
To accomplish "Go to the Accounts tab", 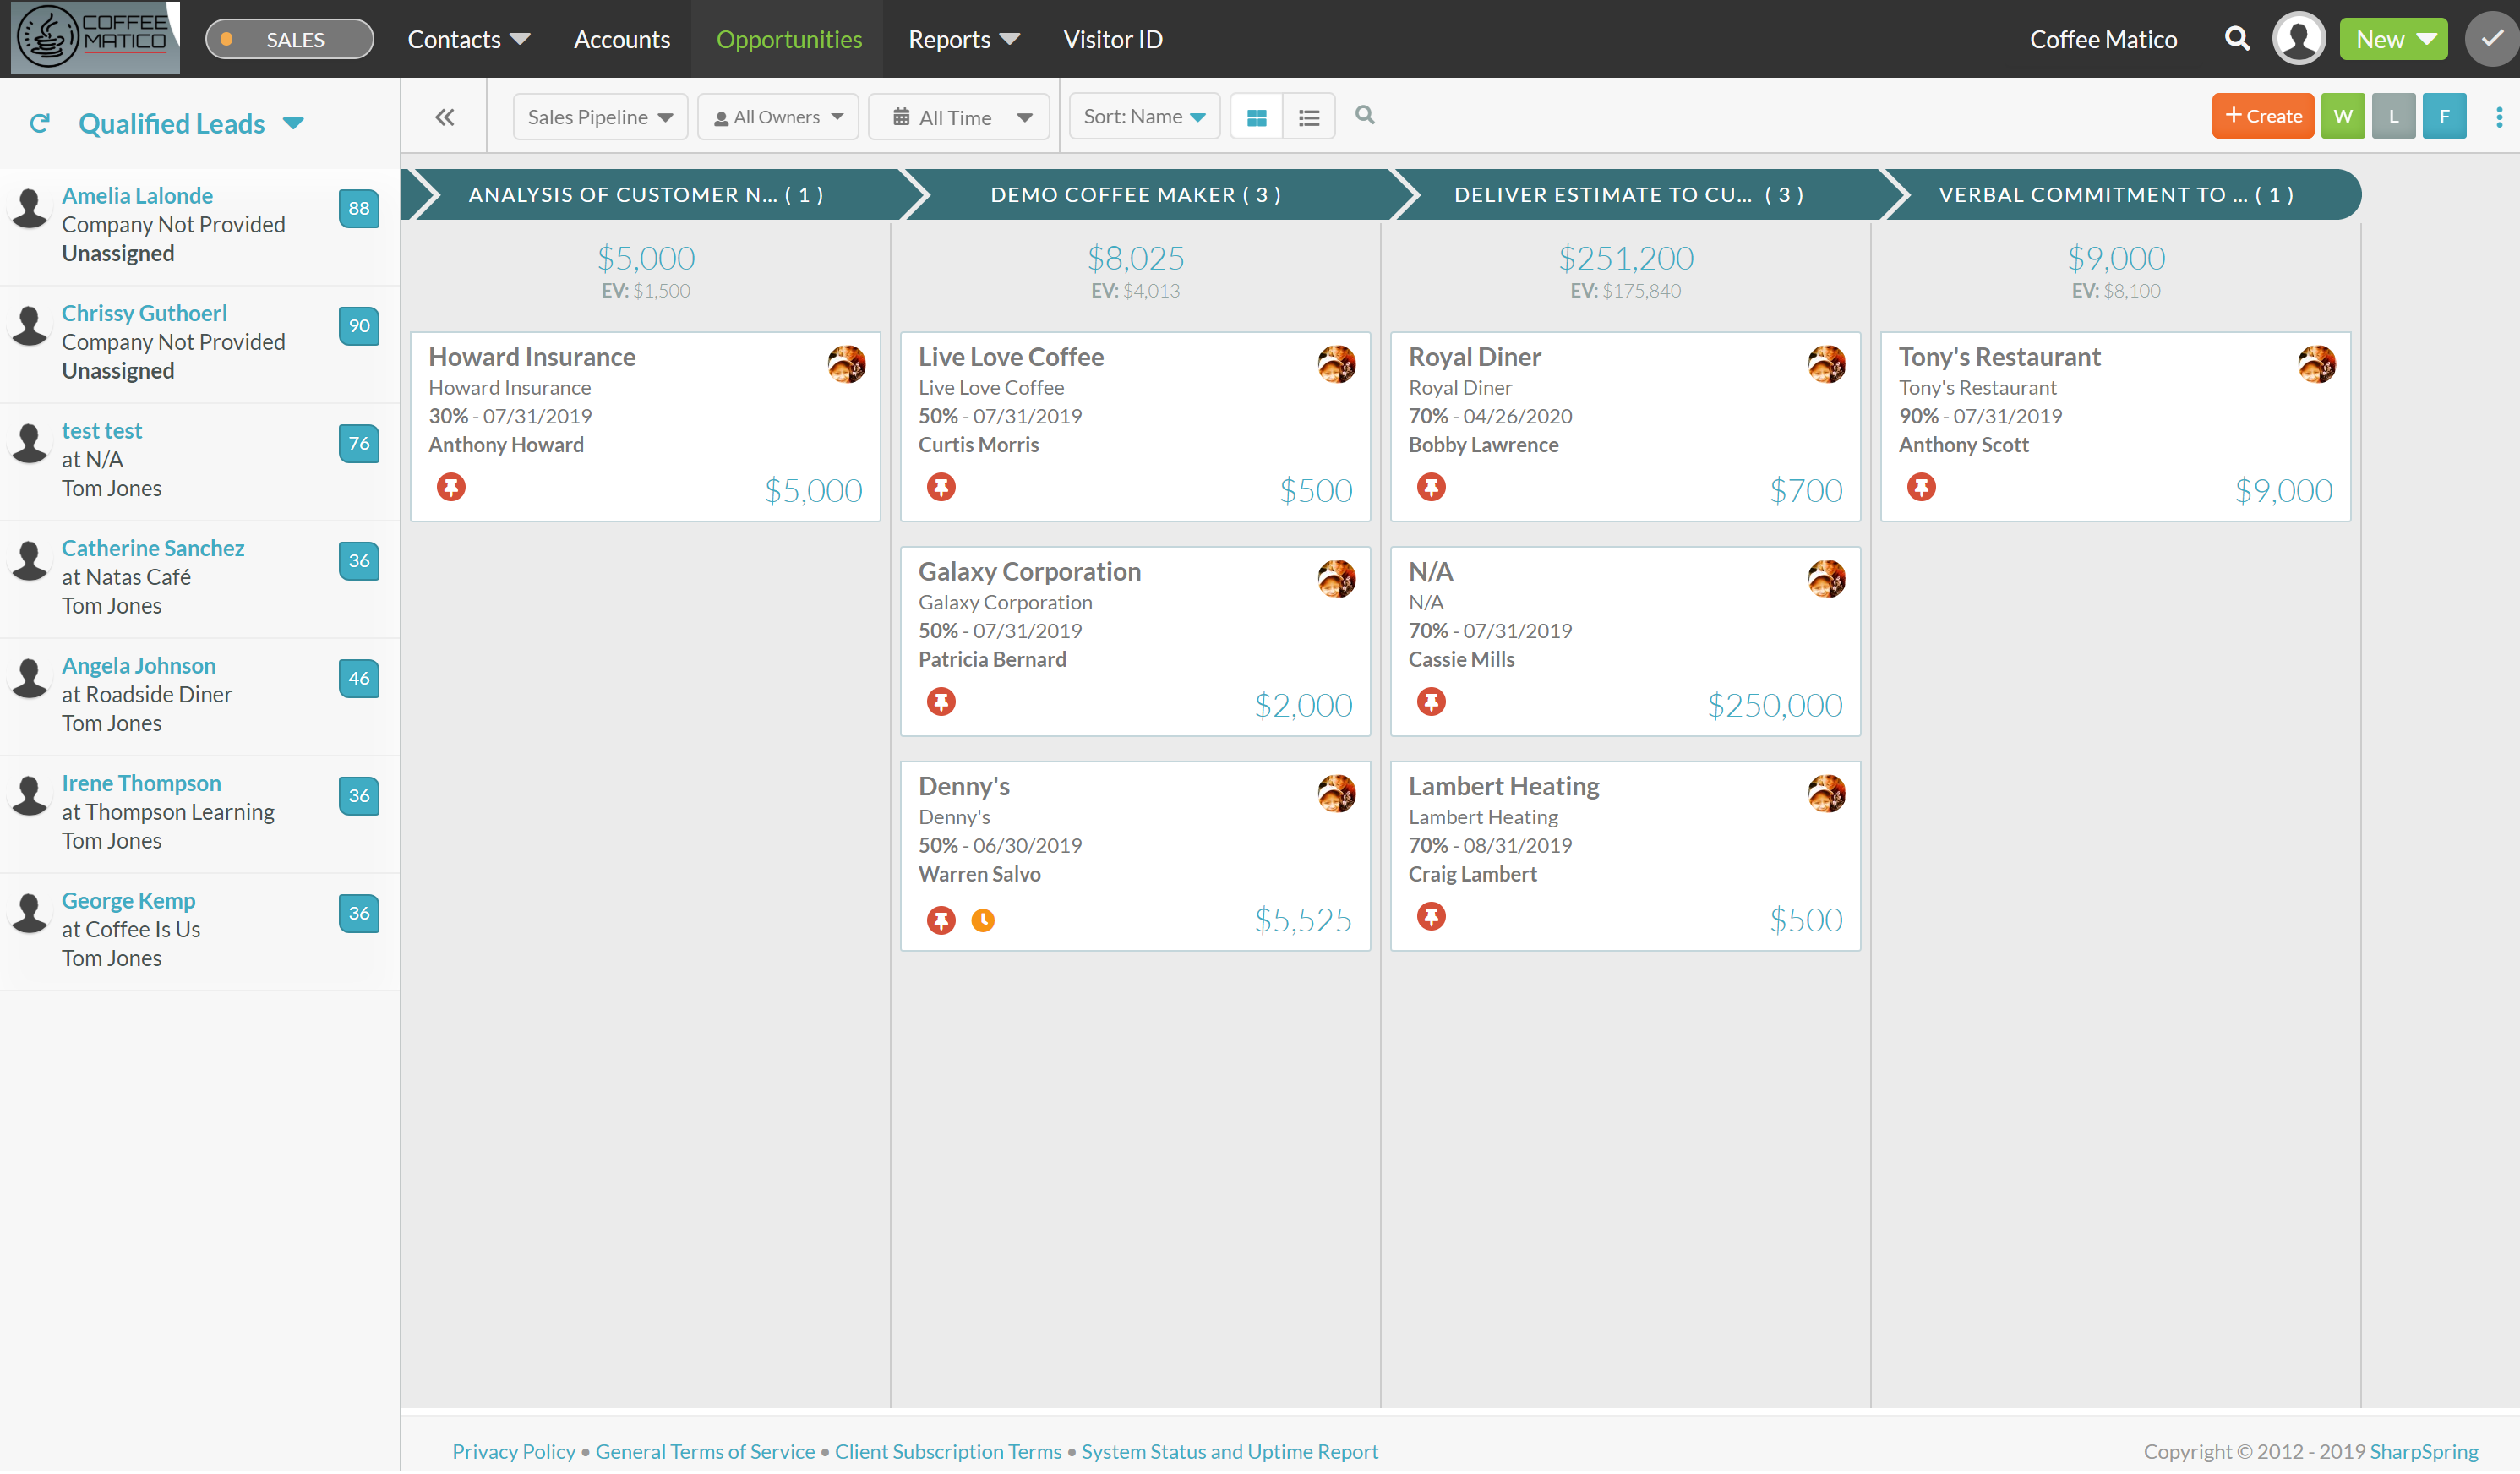I will [x=621, y=39].
